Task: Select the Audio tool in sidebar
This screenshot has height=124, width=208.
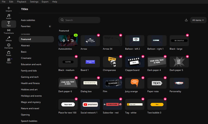Action: coord(9,17)
